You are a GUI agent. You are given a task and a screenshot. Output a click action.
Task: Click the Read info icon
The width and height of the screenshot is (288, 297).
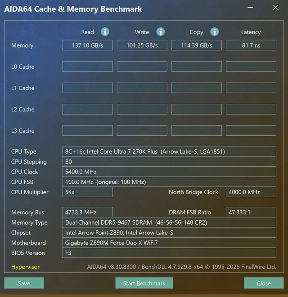click(105, 31)
